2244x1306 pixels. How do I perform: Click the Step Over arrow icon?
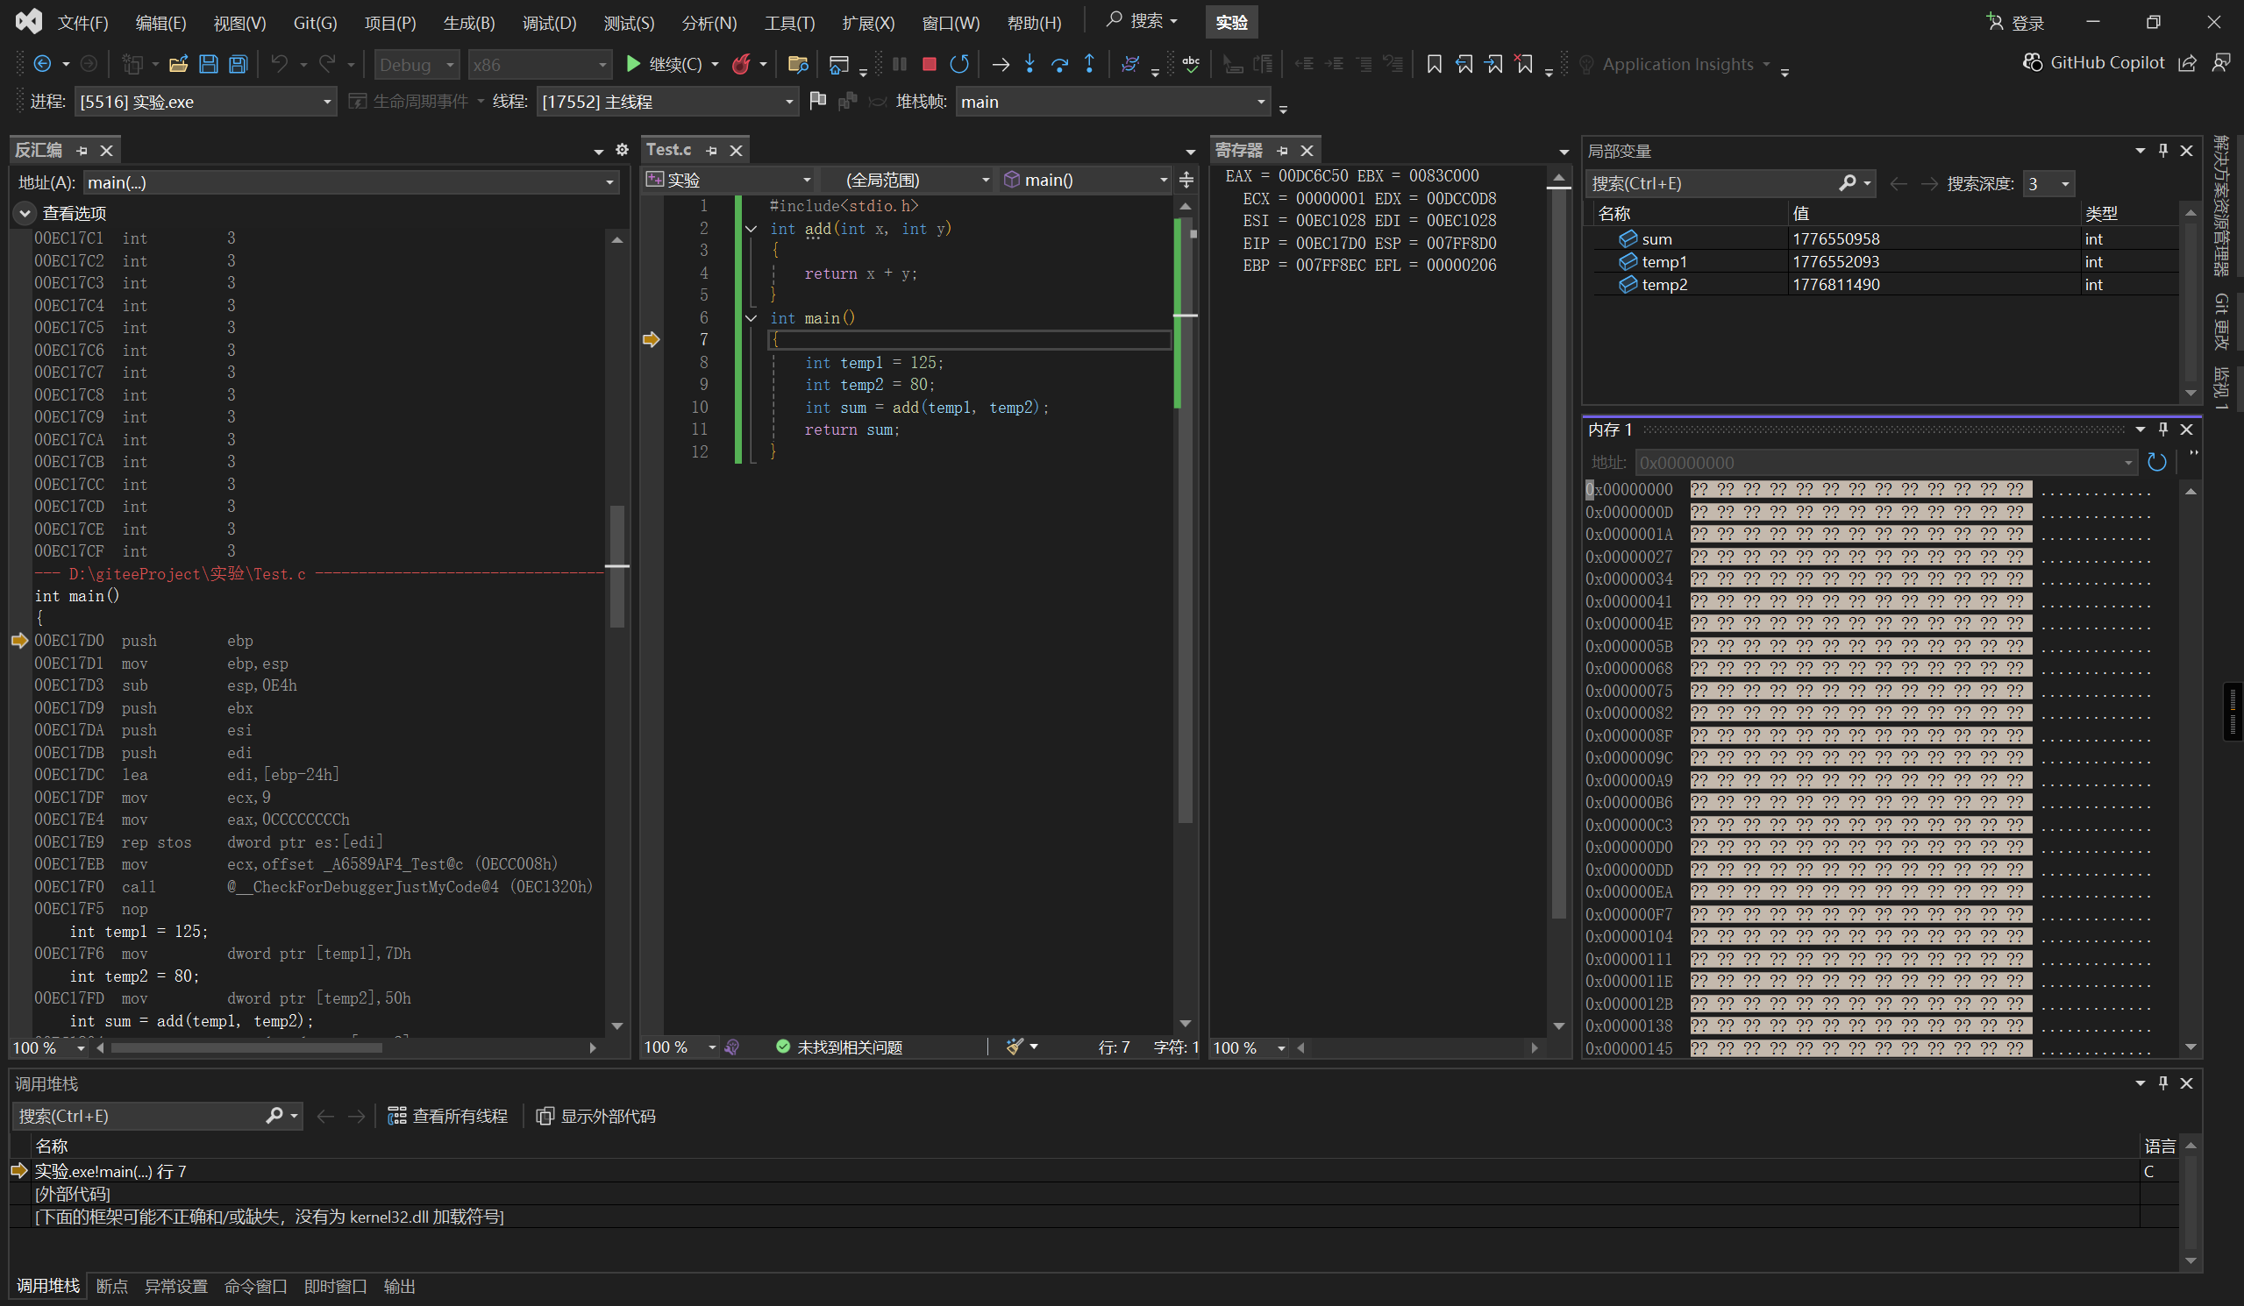[x=1059, y=64]
